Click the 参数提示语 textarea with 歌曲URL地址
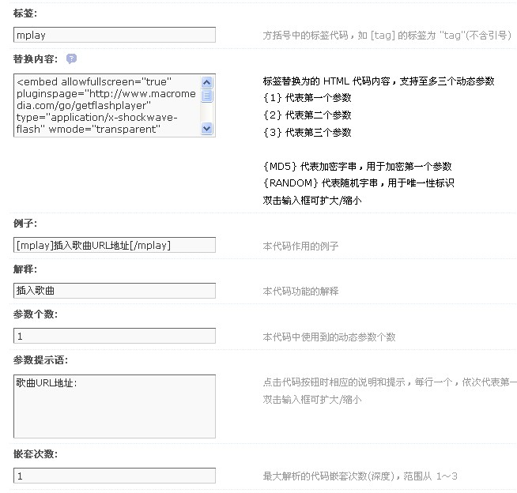The height and width of the screenshot is (493, 517). [115, 406]
